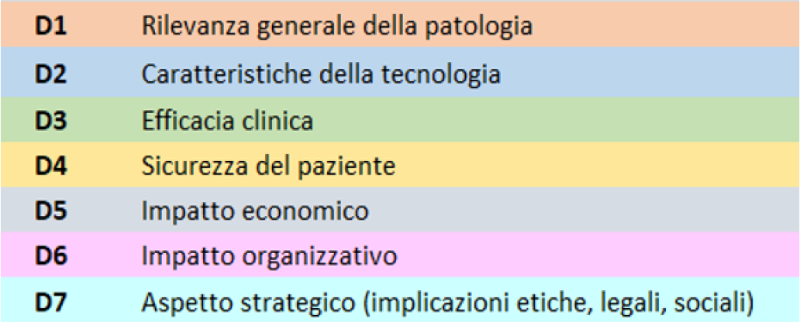The image size is (800, 322).
Task: Select the 'Impatto economico' label
Action: [x=255, y=211]
